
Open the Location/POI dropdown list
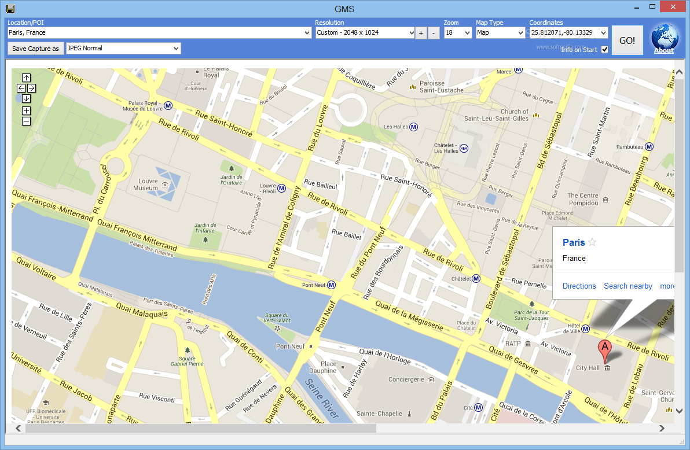click(x=307, y=32)
